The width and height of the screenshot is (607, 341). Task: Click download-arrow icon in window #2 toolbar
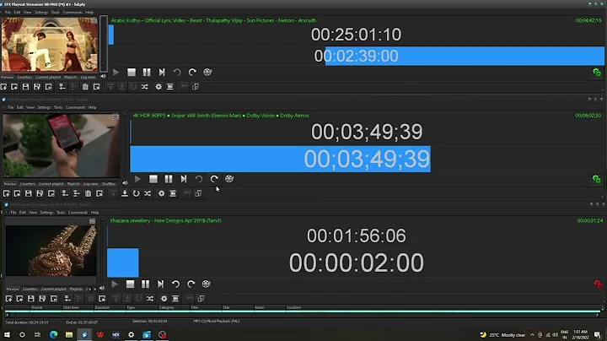125,193
